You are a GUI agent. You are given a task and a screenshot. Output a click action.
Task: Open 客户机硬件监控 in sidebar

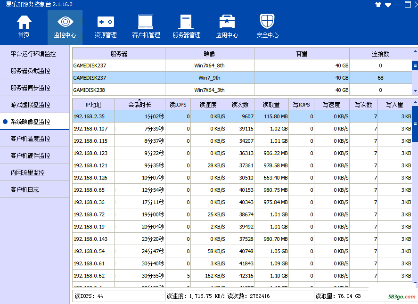[x=35, y=156]
